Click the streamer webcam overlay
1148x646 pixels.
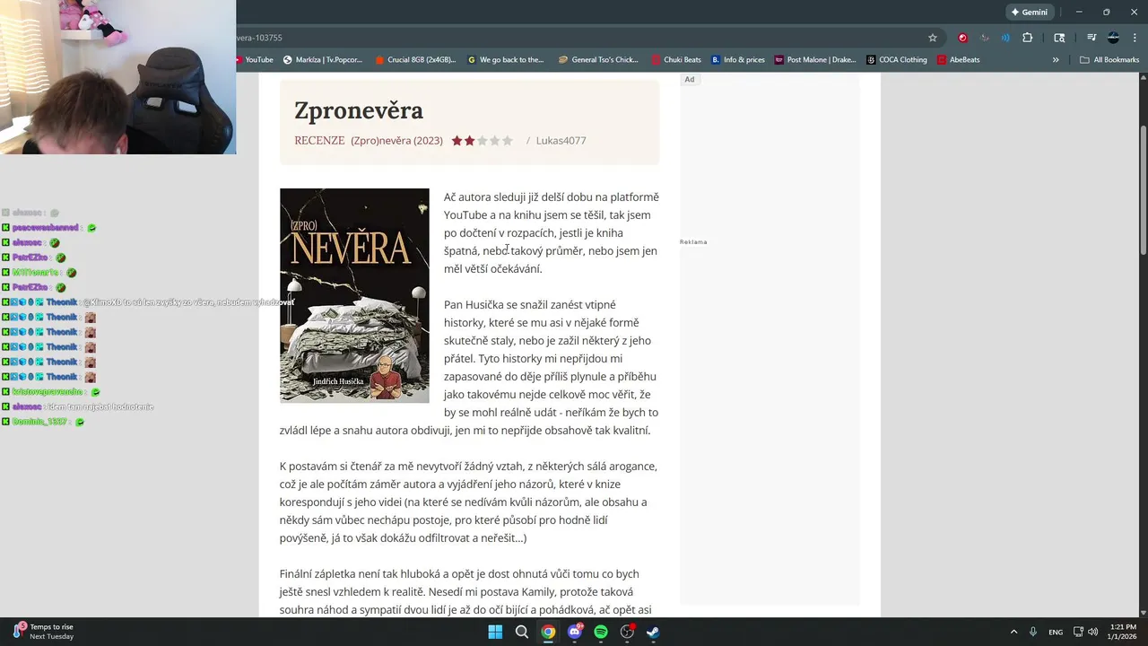[x=117, y=77]
